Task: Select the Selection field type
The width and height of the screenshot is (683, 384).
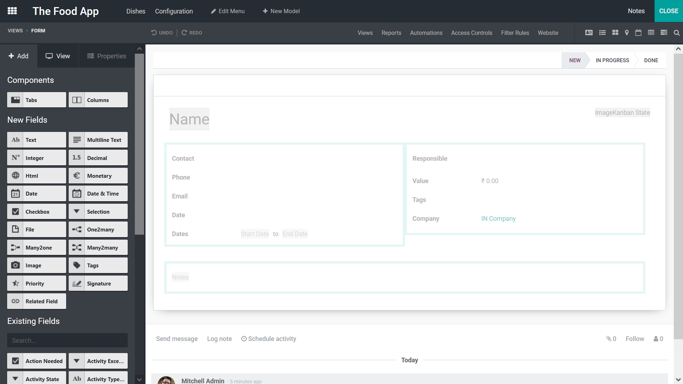Action: (x=98, y=212)
